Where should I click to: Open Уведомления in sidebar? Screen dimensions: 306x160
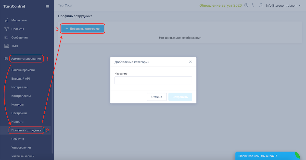21,147
